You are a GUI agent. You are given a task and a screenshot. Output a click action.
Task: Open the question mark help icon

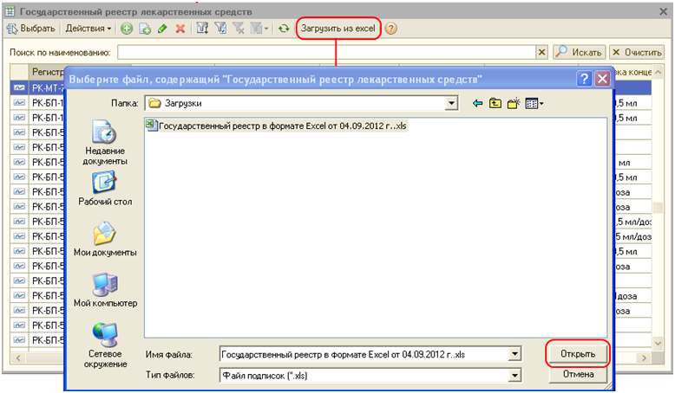click(x=391, y=29)
